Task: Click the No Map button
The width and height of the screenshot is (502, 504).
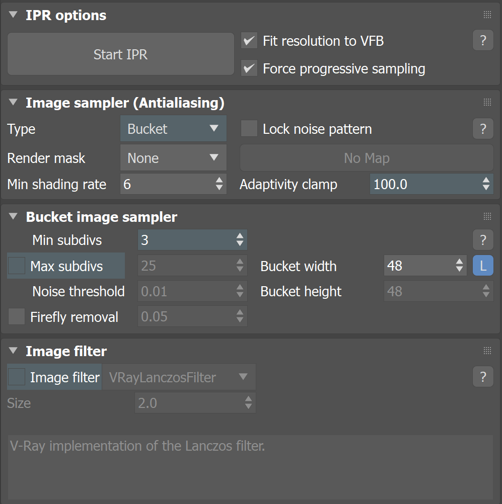Action: click(x=367, y=158)
